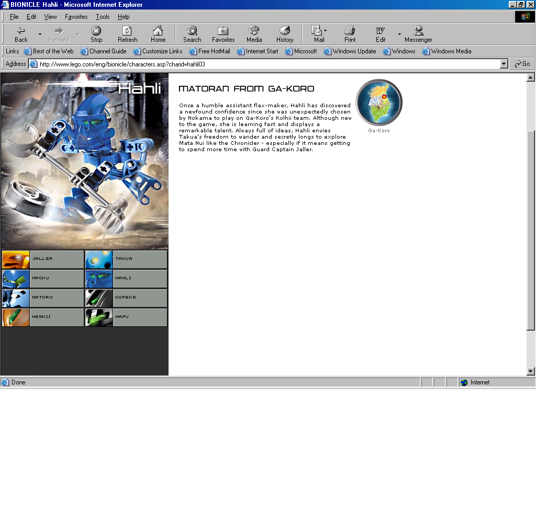
Task: Open Customize Links shortcut
Action: tap(158, 51)
